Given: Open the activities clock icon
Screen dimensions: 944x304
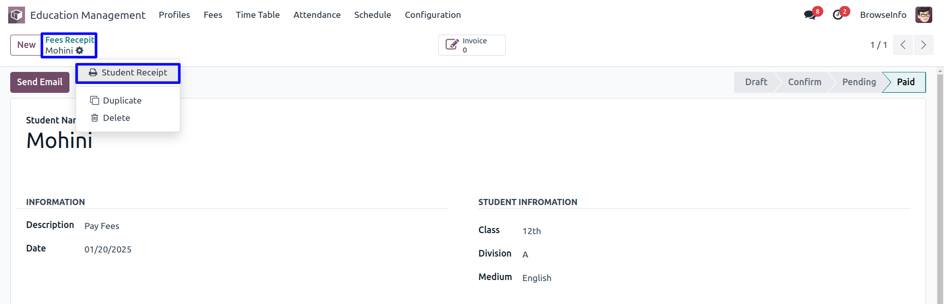Looking at the screenshot, I should (x=838, y=15).
